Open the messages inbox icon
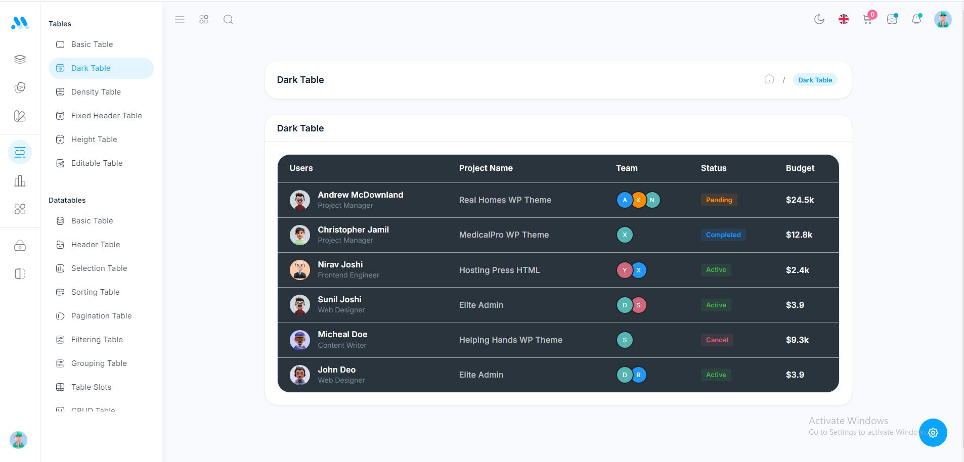 pyautogui.click(x=892, y=20)
